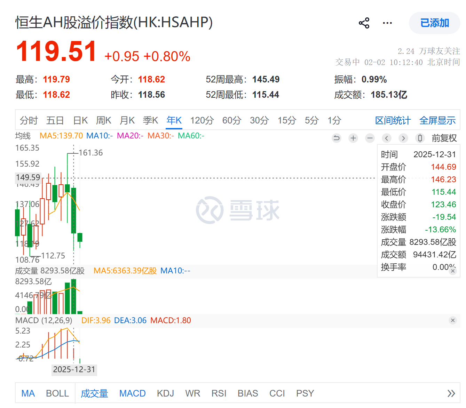Close the price detail tooltip box

tap(452, 271)
